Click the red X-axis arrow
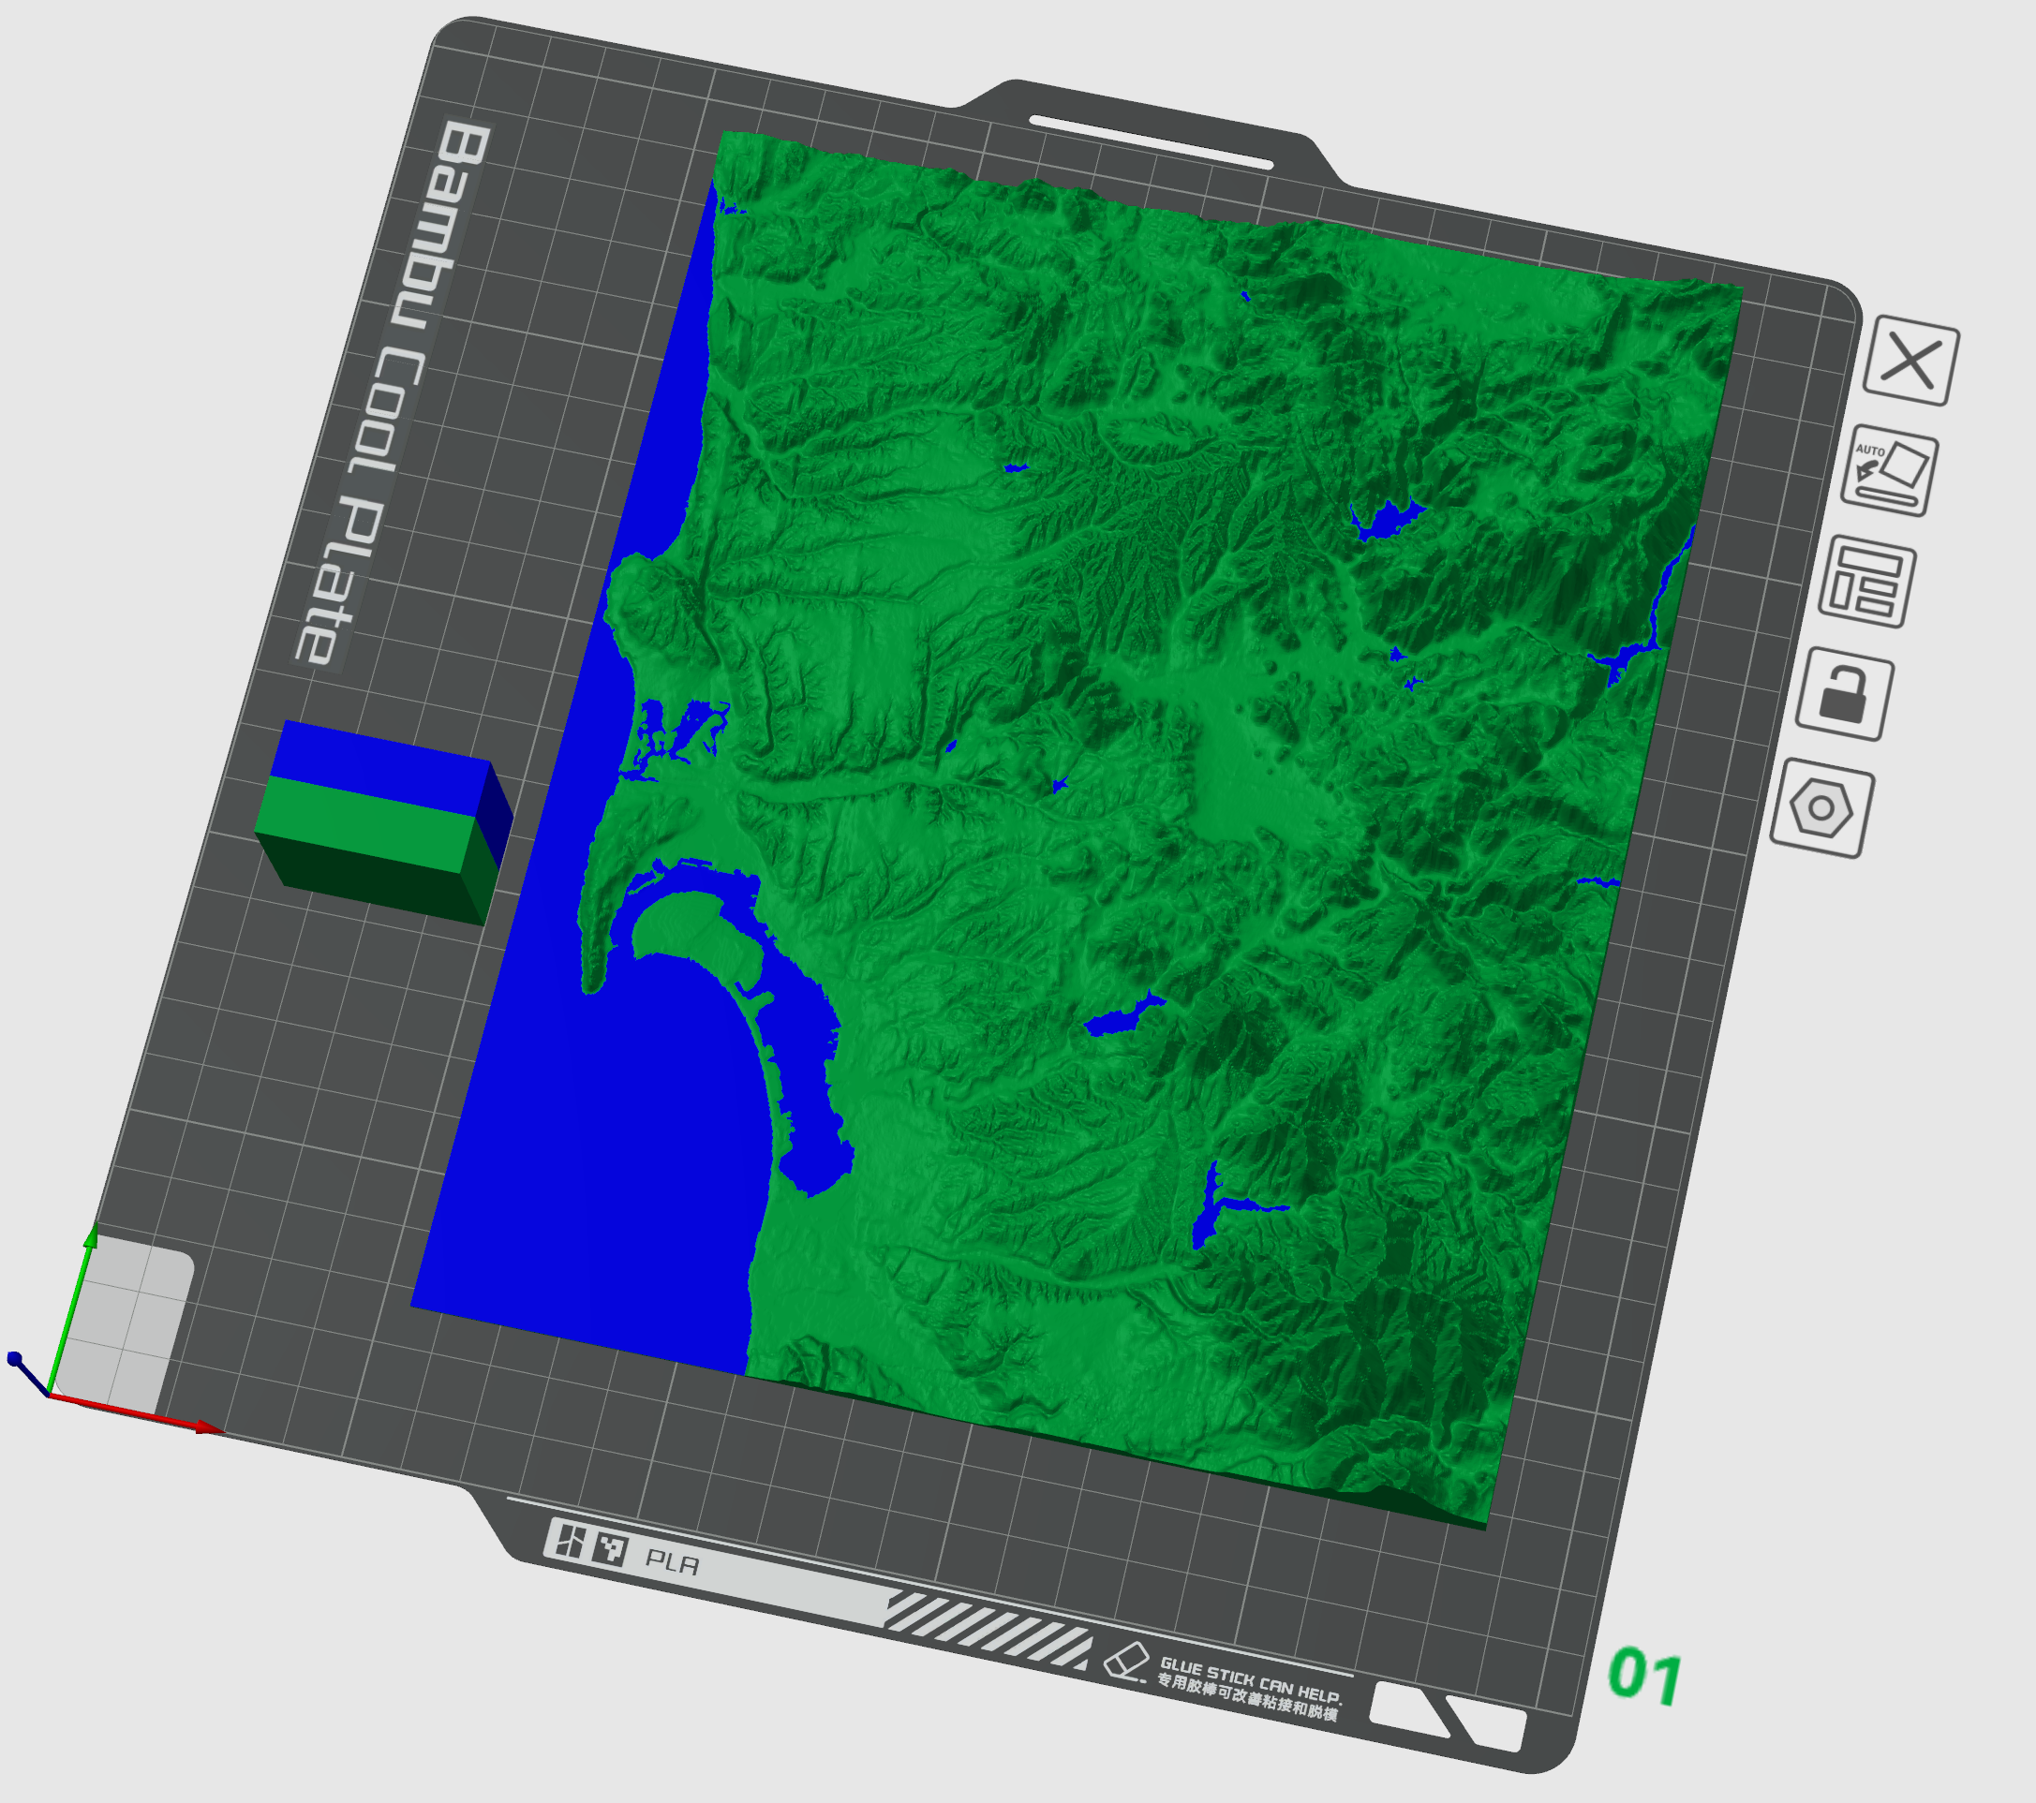The height and width of the screenshot is (1803, 2036). [x=137, y=1414]
